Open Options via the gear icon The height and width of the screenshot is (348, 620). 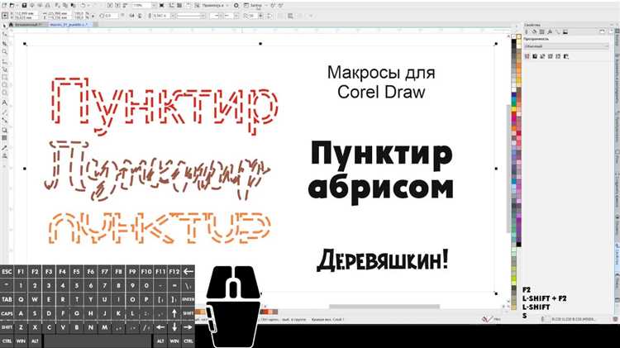(236, 6)
